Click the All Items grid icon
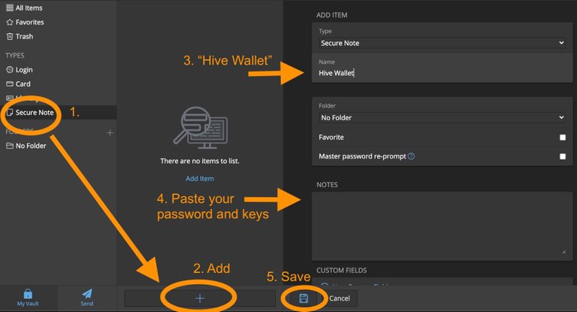Viewport: 577px width, 312px height. (x=10, y=8)
